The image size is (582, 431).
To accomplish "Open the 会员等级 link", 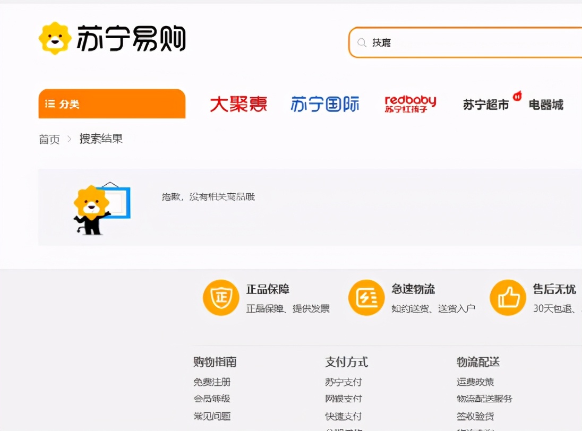I will (x=212, y=399).
